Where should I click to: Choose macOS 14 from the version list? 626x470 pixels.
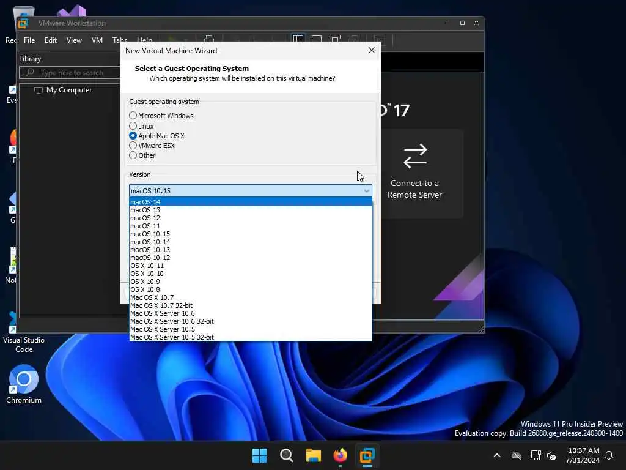[x=250, y=202]
